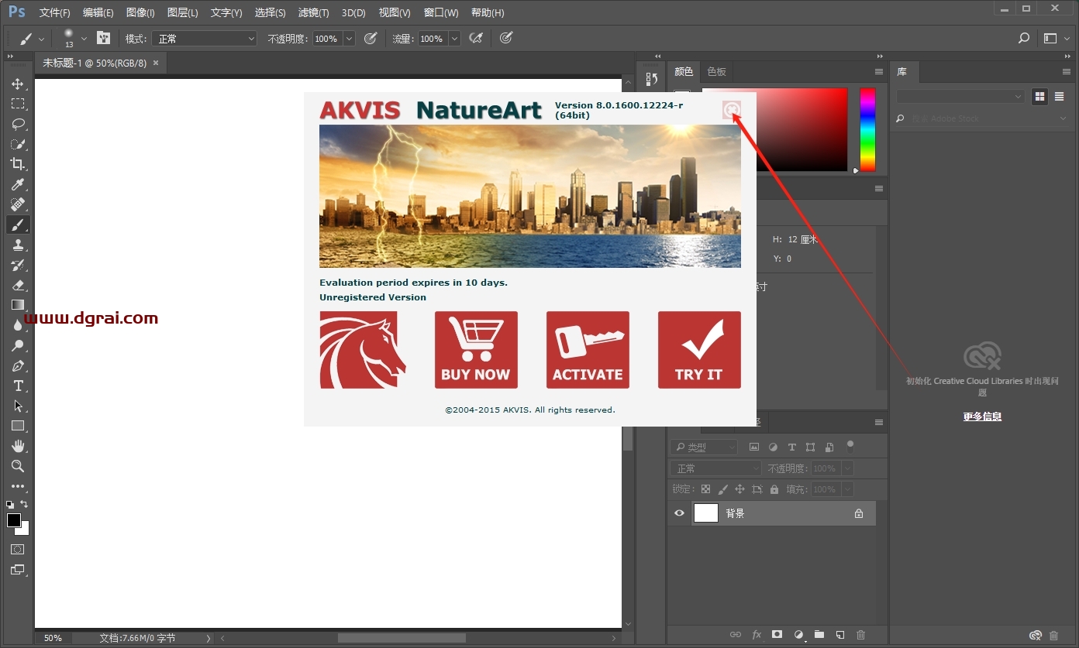Expand the collapsed toolbar double-arrow
The height and width of the screenshot is (648, 1079).
pyautogui.click(x=11, y=57)
